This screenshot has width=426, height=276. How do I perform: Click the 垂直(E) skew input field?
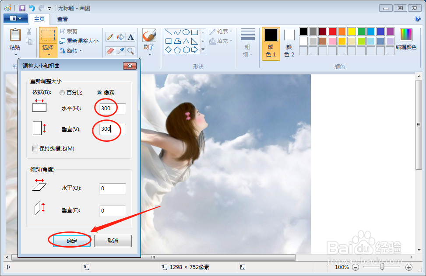tap(113, 211)
